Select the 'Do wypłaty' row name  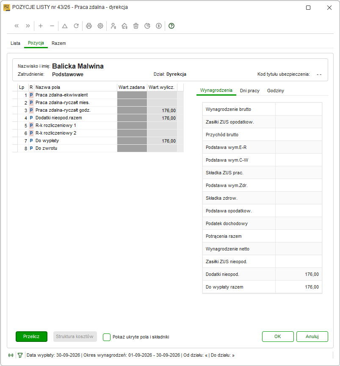click(x=47, y=141)
